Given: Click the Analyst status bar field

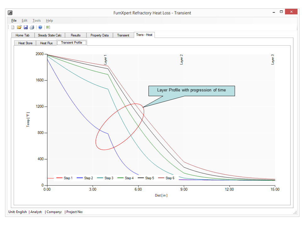Looking at the screenshot, I should tap(36, 212).
